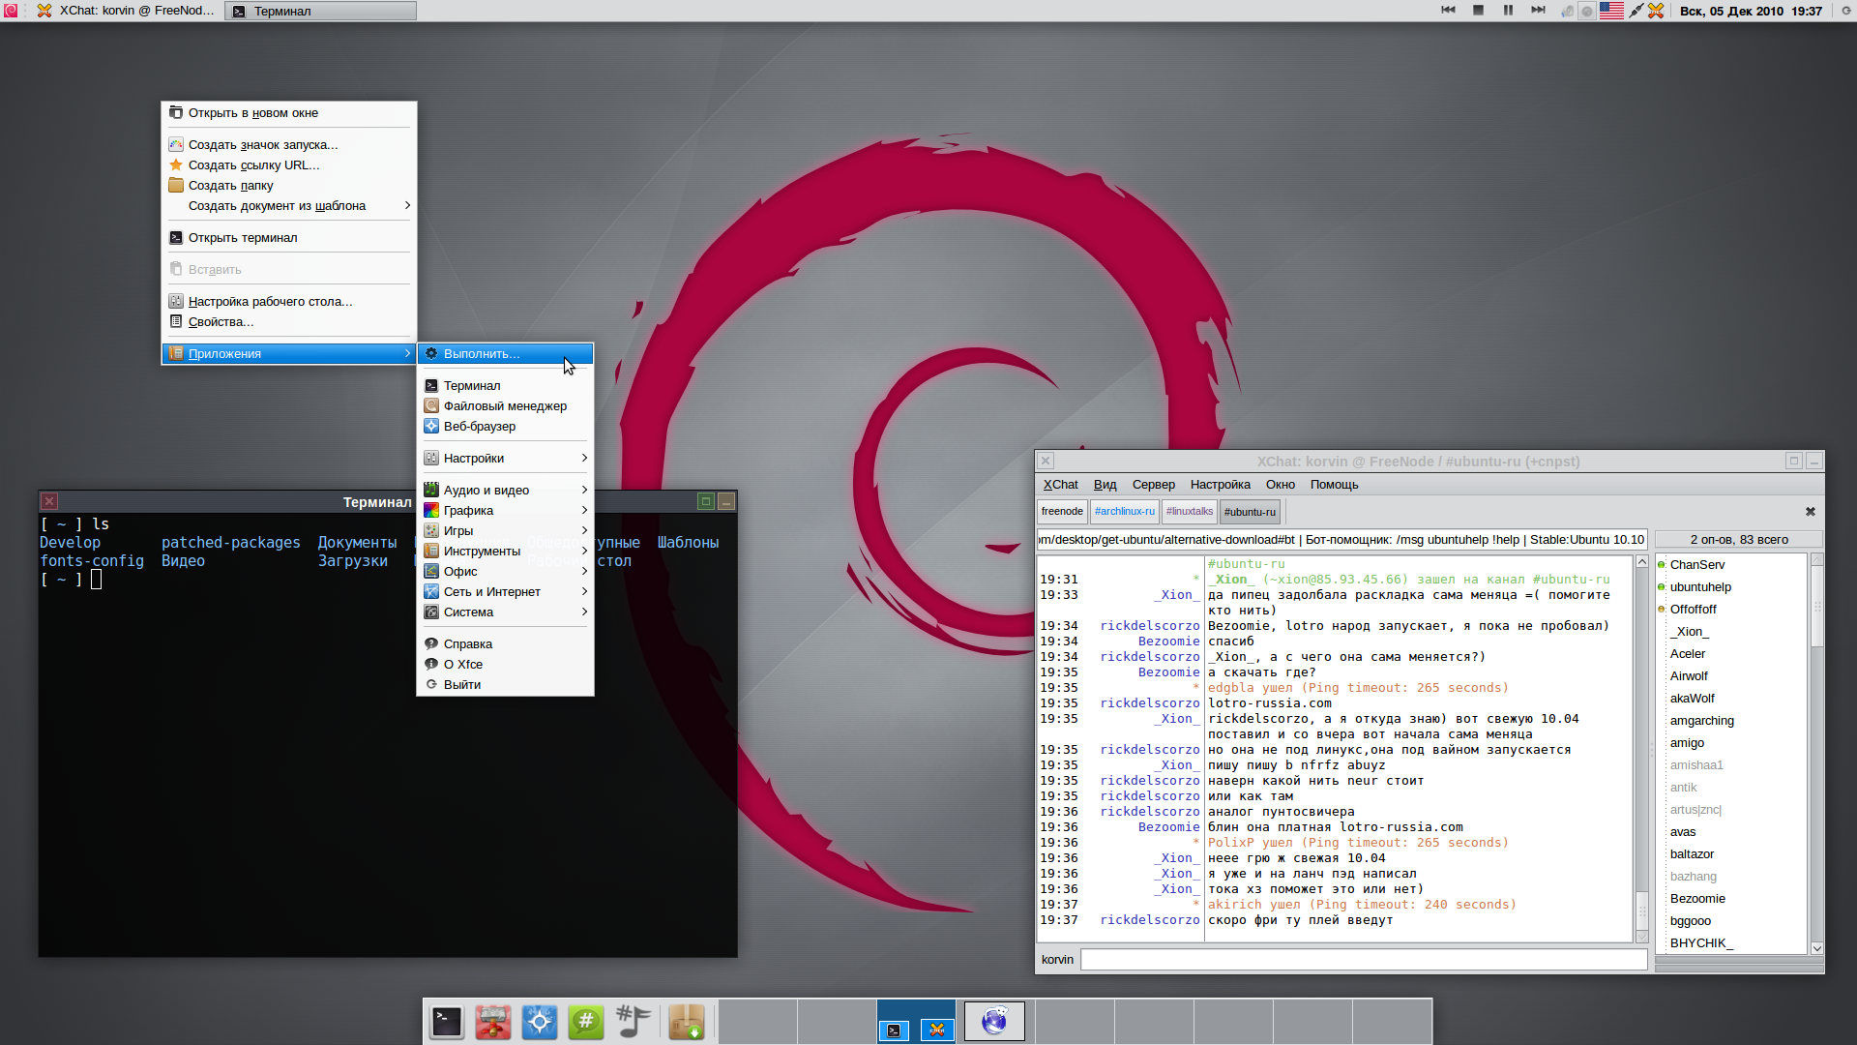Select Bezoomie in the user list
The image size is (1857, 1045).
click(x=1696, y=898)
